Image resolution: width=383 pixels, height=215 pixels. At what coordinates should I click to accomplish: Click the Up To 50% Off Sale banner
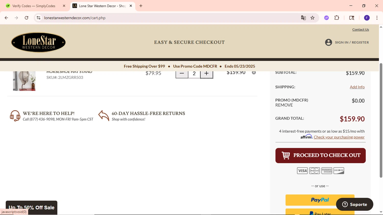(31, 207)
